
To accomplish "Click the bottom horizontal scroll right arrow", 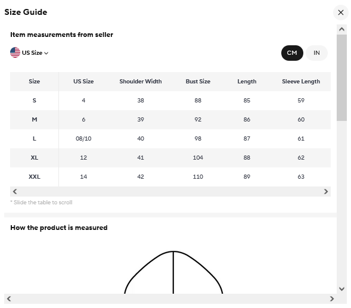I will coord(332,298).
